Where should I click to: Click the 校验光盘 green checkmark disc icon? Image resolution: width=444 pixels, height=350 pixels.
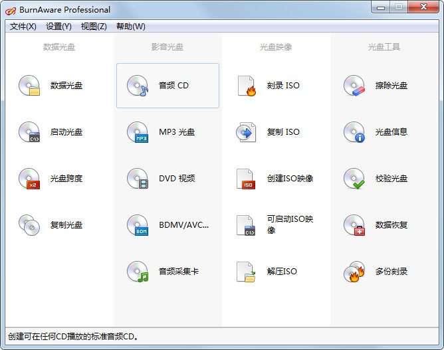354,179
